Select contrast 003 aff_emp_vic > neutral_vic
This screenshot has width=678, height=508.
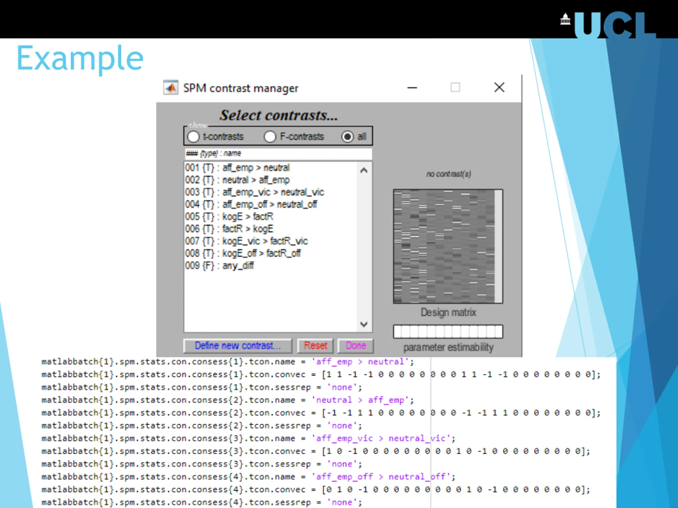click(255, 192)
